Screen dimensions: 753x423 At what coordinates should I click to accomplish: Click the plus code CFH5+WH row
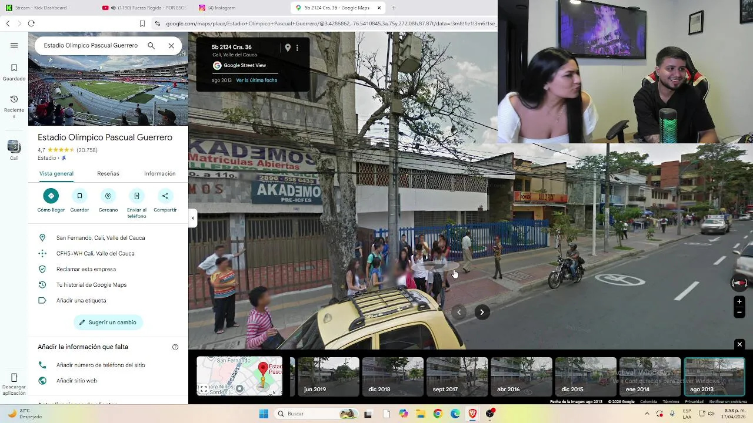pyautogui.click(x=108, y=253)
